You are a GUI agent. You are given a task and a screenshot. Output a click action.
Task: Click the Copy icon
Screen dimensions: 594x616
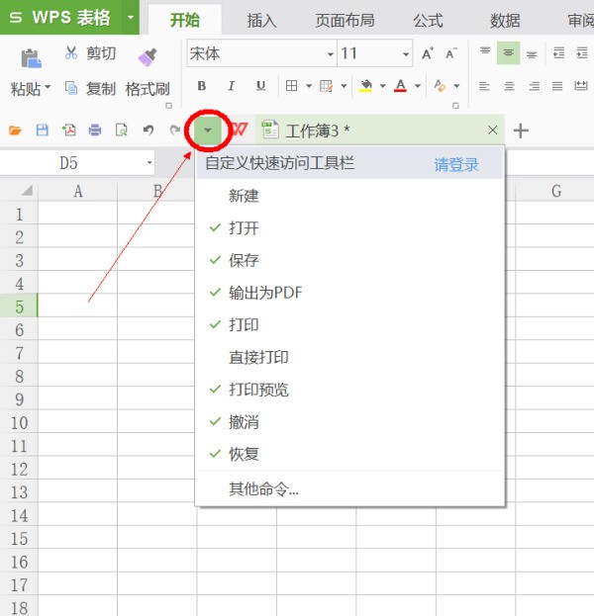pos(71,88)
